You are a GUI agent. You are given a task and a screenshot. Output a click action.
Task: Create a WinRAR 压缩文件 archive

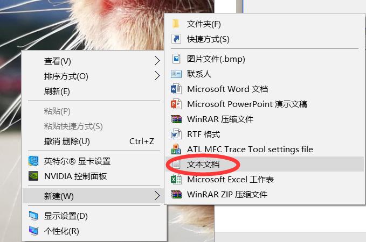tap(265, 119)
